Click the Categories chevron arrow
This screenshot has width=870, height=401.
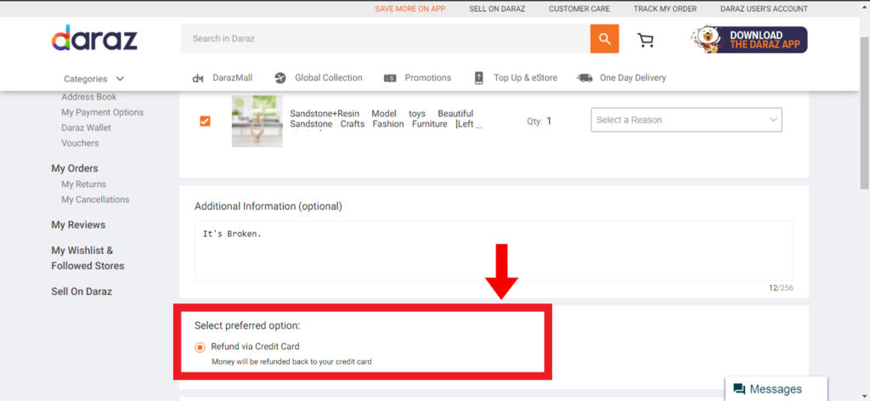[x=121, y=79]
